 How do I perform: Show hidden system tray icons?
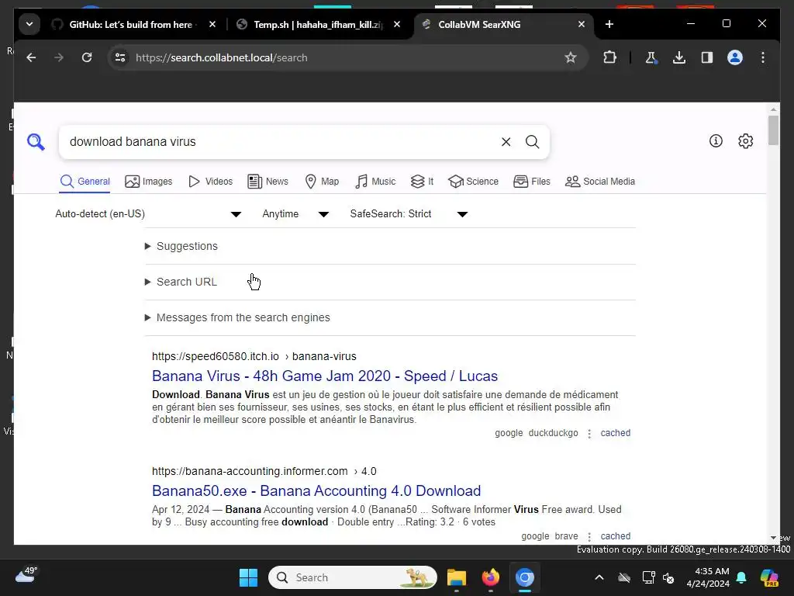(x=599, y=577)
